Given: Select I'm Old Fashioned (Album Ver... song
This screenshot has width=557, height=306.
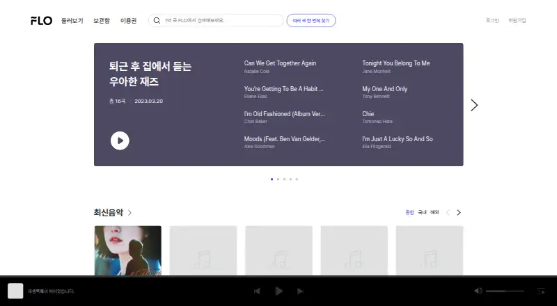Looking at the screenshot, I should point(285,114).
